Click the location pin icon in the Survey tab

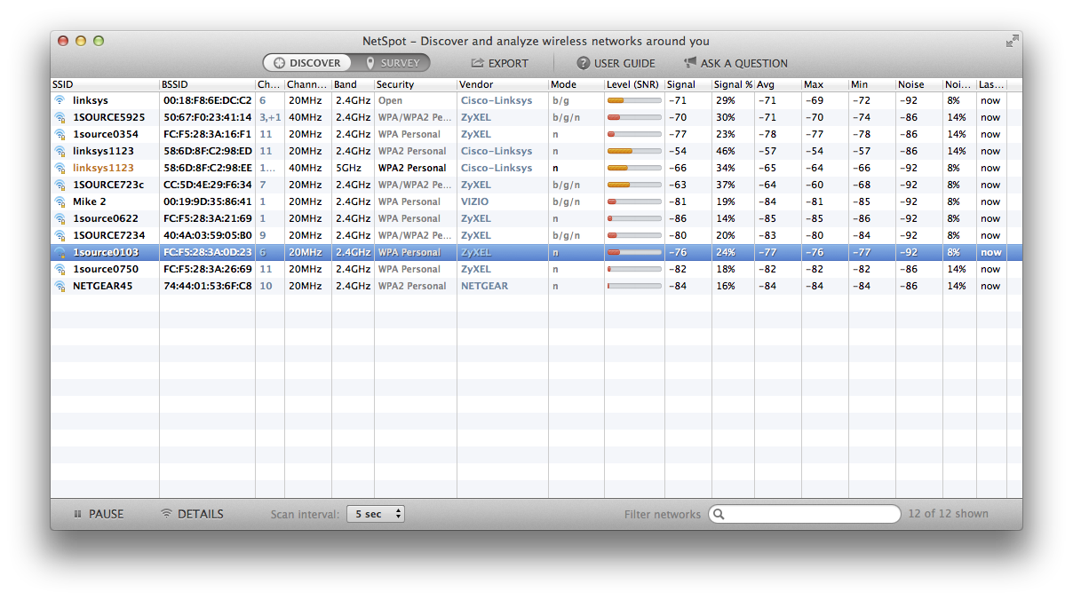pos(370,63)
